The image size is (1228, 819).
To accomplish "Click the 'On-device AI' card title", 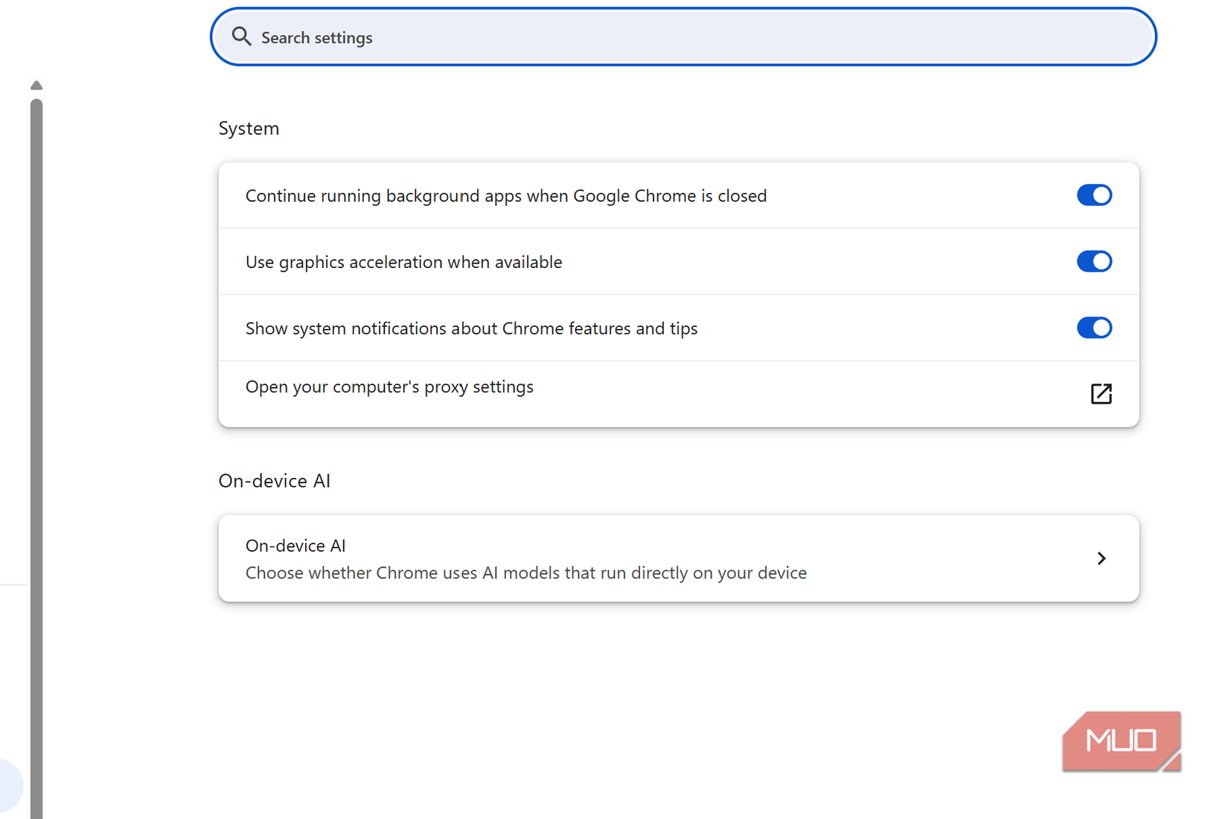I will [295, 546].
